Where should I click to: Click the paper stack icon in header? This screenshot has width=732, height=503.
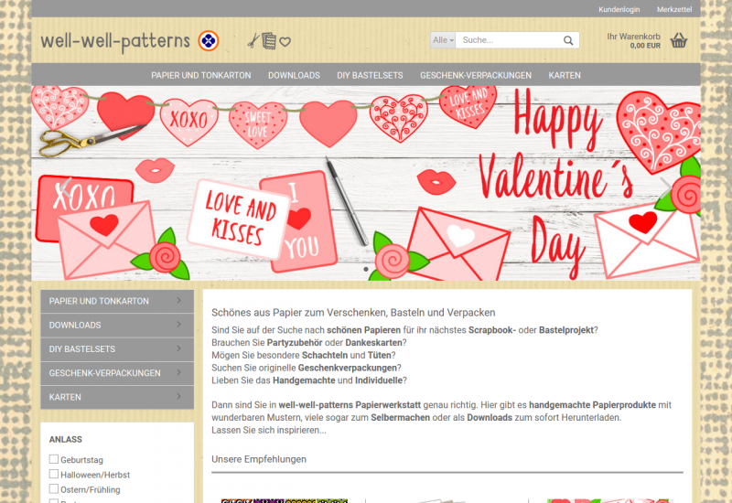click(269, 40)
